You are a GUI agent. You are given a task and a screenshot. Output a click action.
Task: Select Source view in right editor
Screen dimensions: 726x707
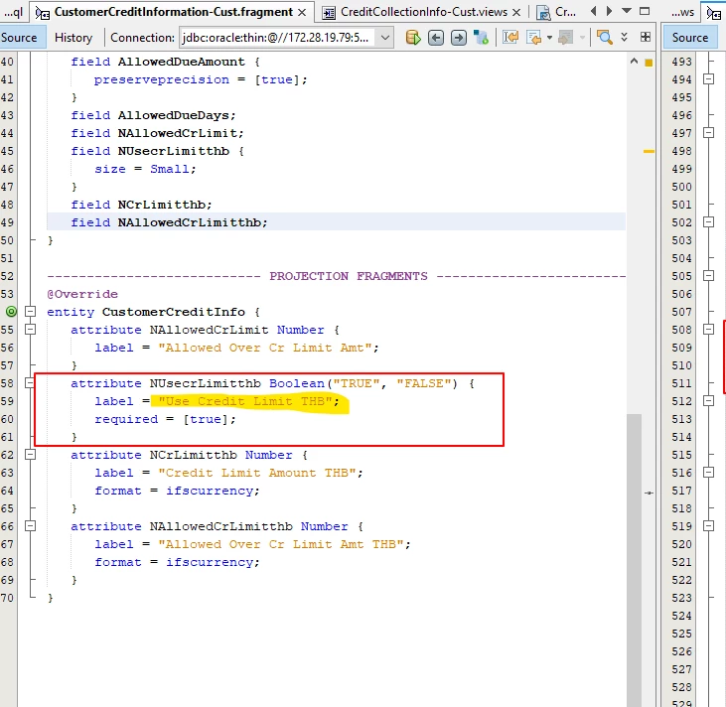coord(690,38)
